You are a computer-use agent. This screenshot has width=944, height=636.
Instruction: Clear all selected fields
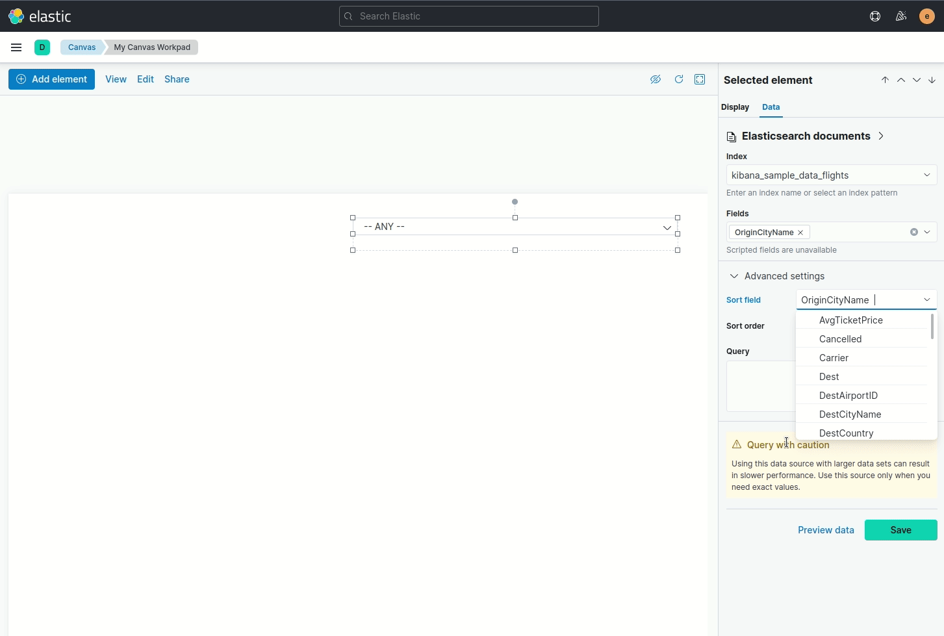[x=914, y=232]
